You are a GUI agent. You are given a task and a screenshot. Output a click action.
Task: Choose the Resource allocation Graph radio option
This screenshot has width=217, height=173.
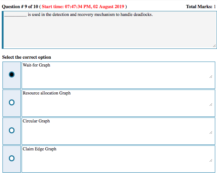(x=12, y=102)
